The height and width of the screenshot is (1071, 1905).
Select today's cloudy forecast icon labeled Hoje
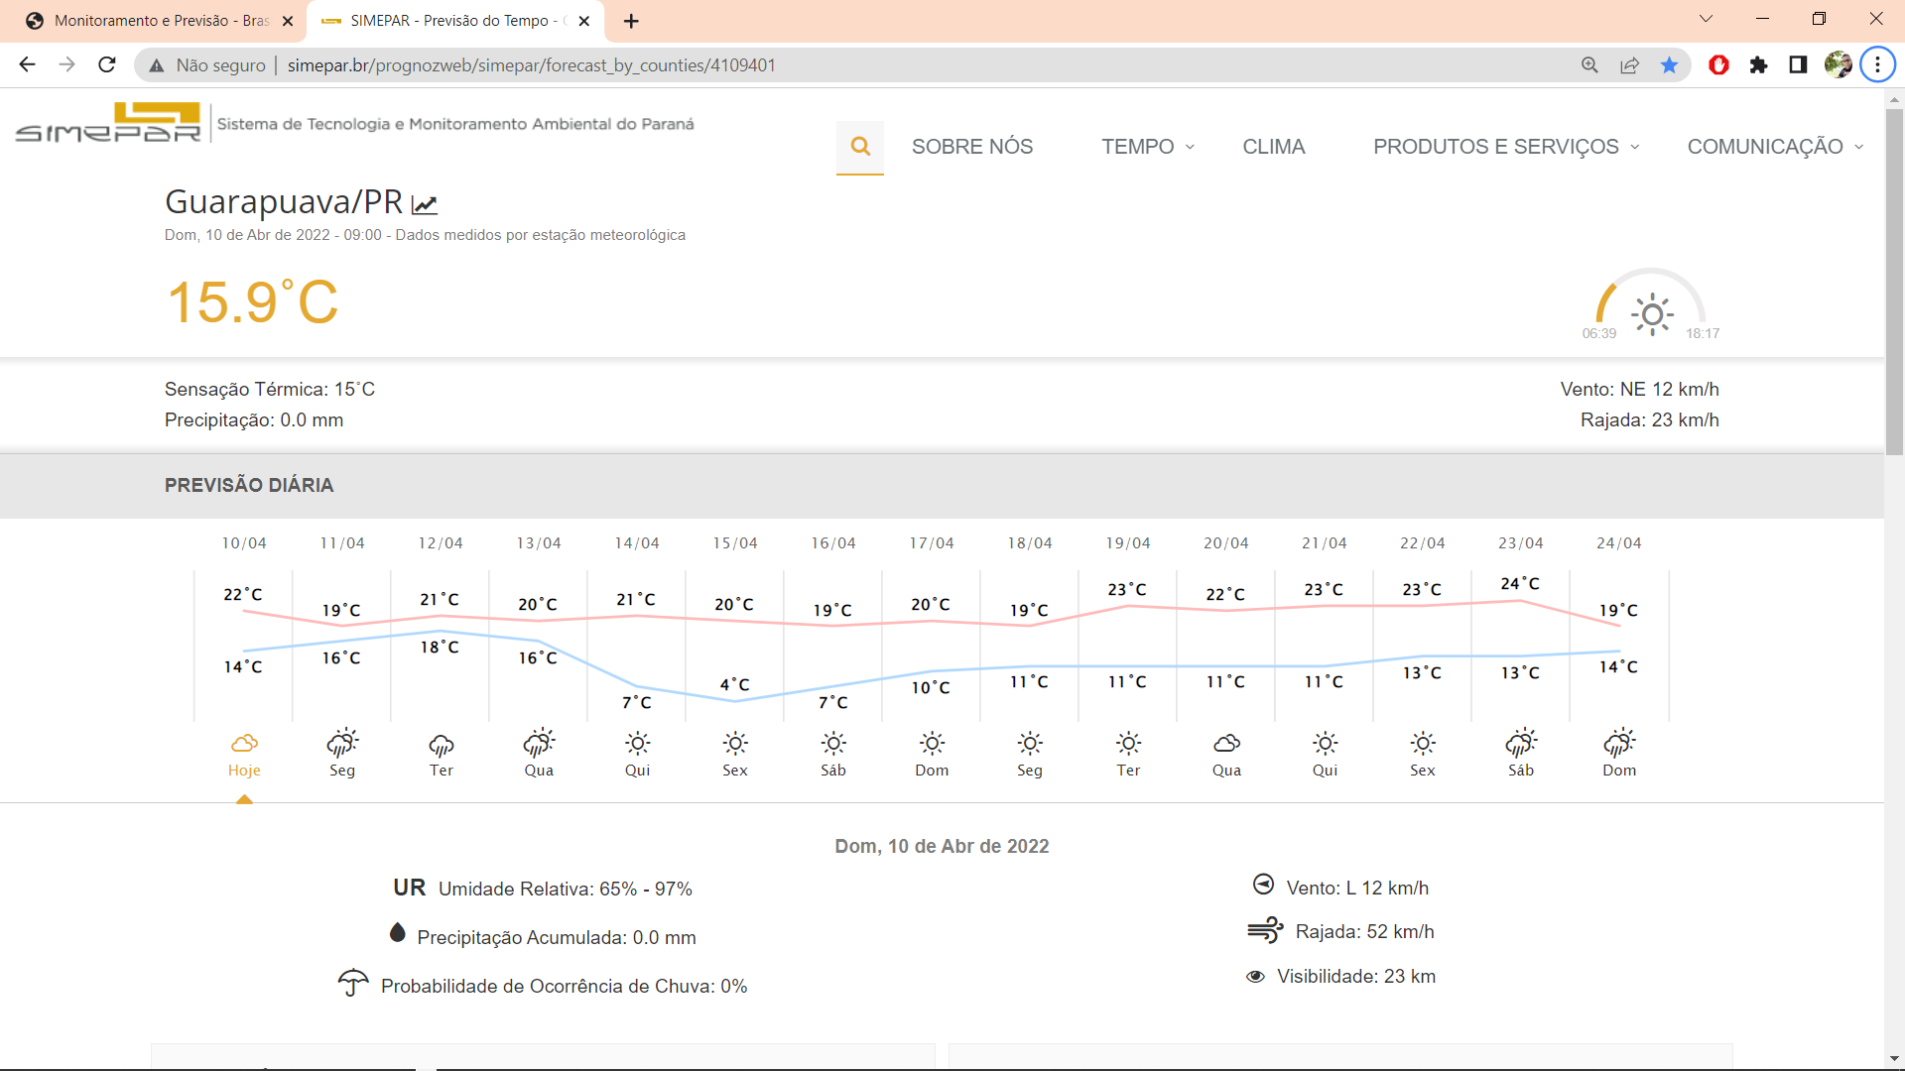coord(244,744)
